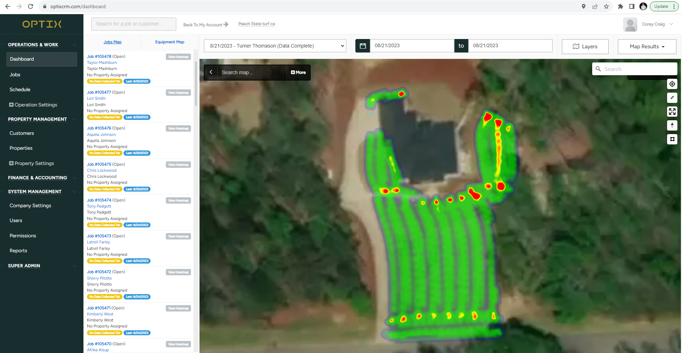The width and height of the screenshot is (682, 353).
Task: Click the job or customer search field
Action: (x=134, y=24)
